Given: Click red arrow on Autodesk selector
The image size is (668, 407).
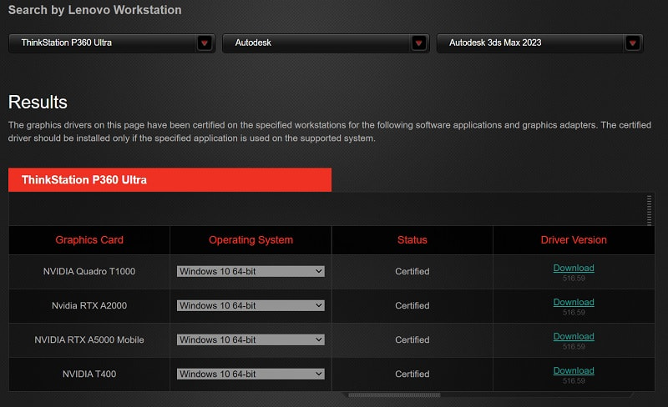Looking at the screenshot, I should tap(419, 43).
